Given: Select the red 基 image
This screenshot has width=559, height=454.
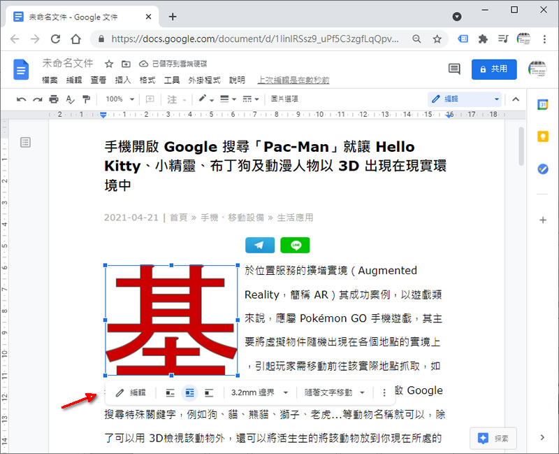Looking at the screenshot, I should [171, 320].
